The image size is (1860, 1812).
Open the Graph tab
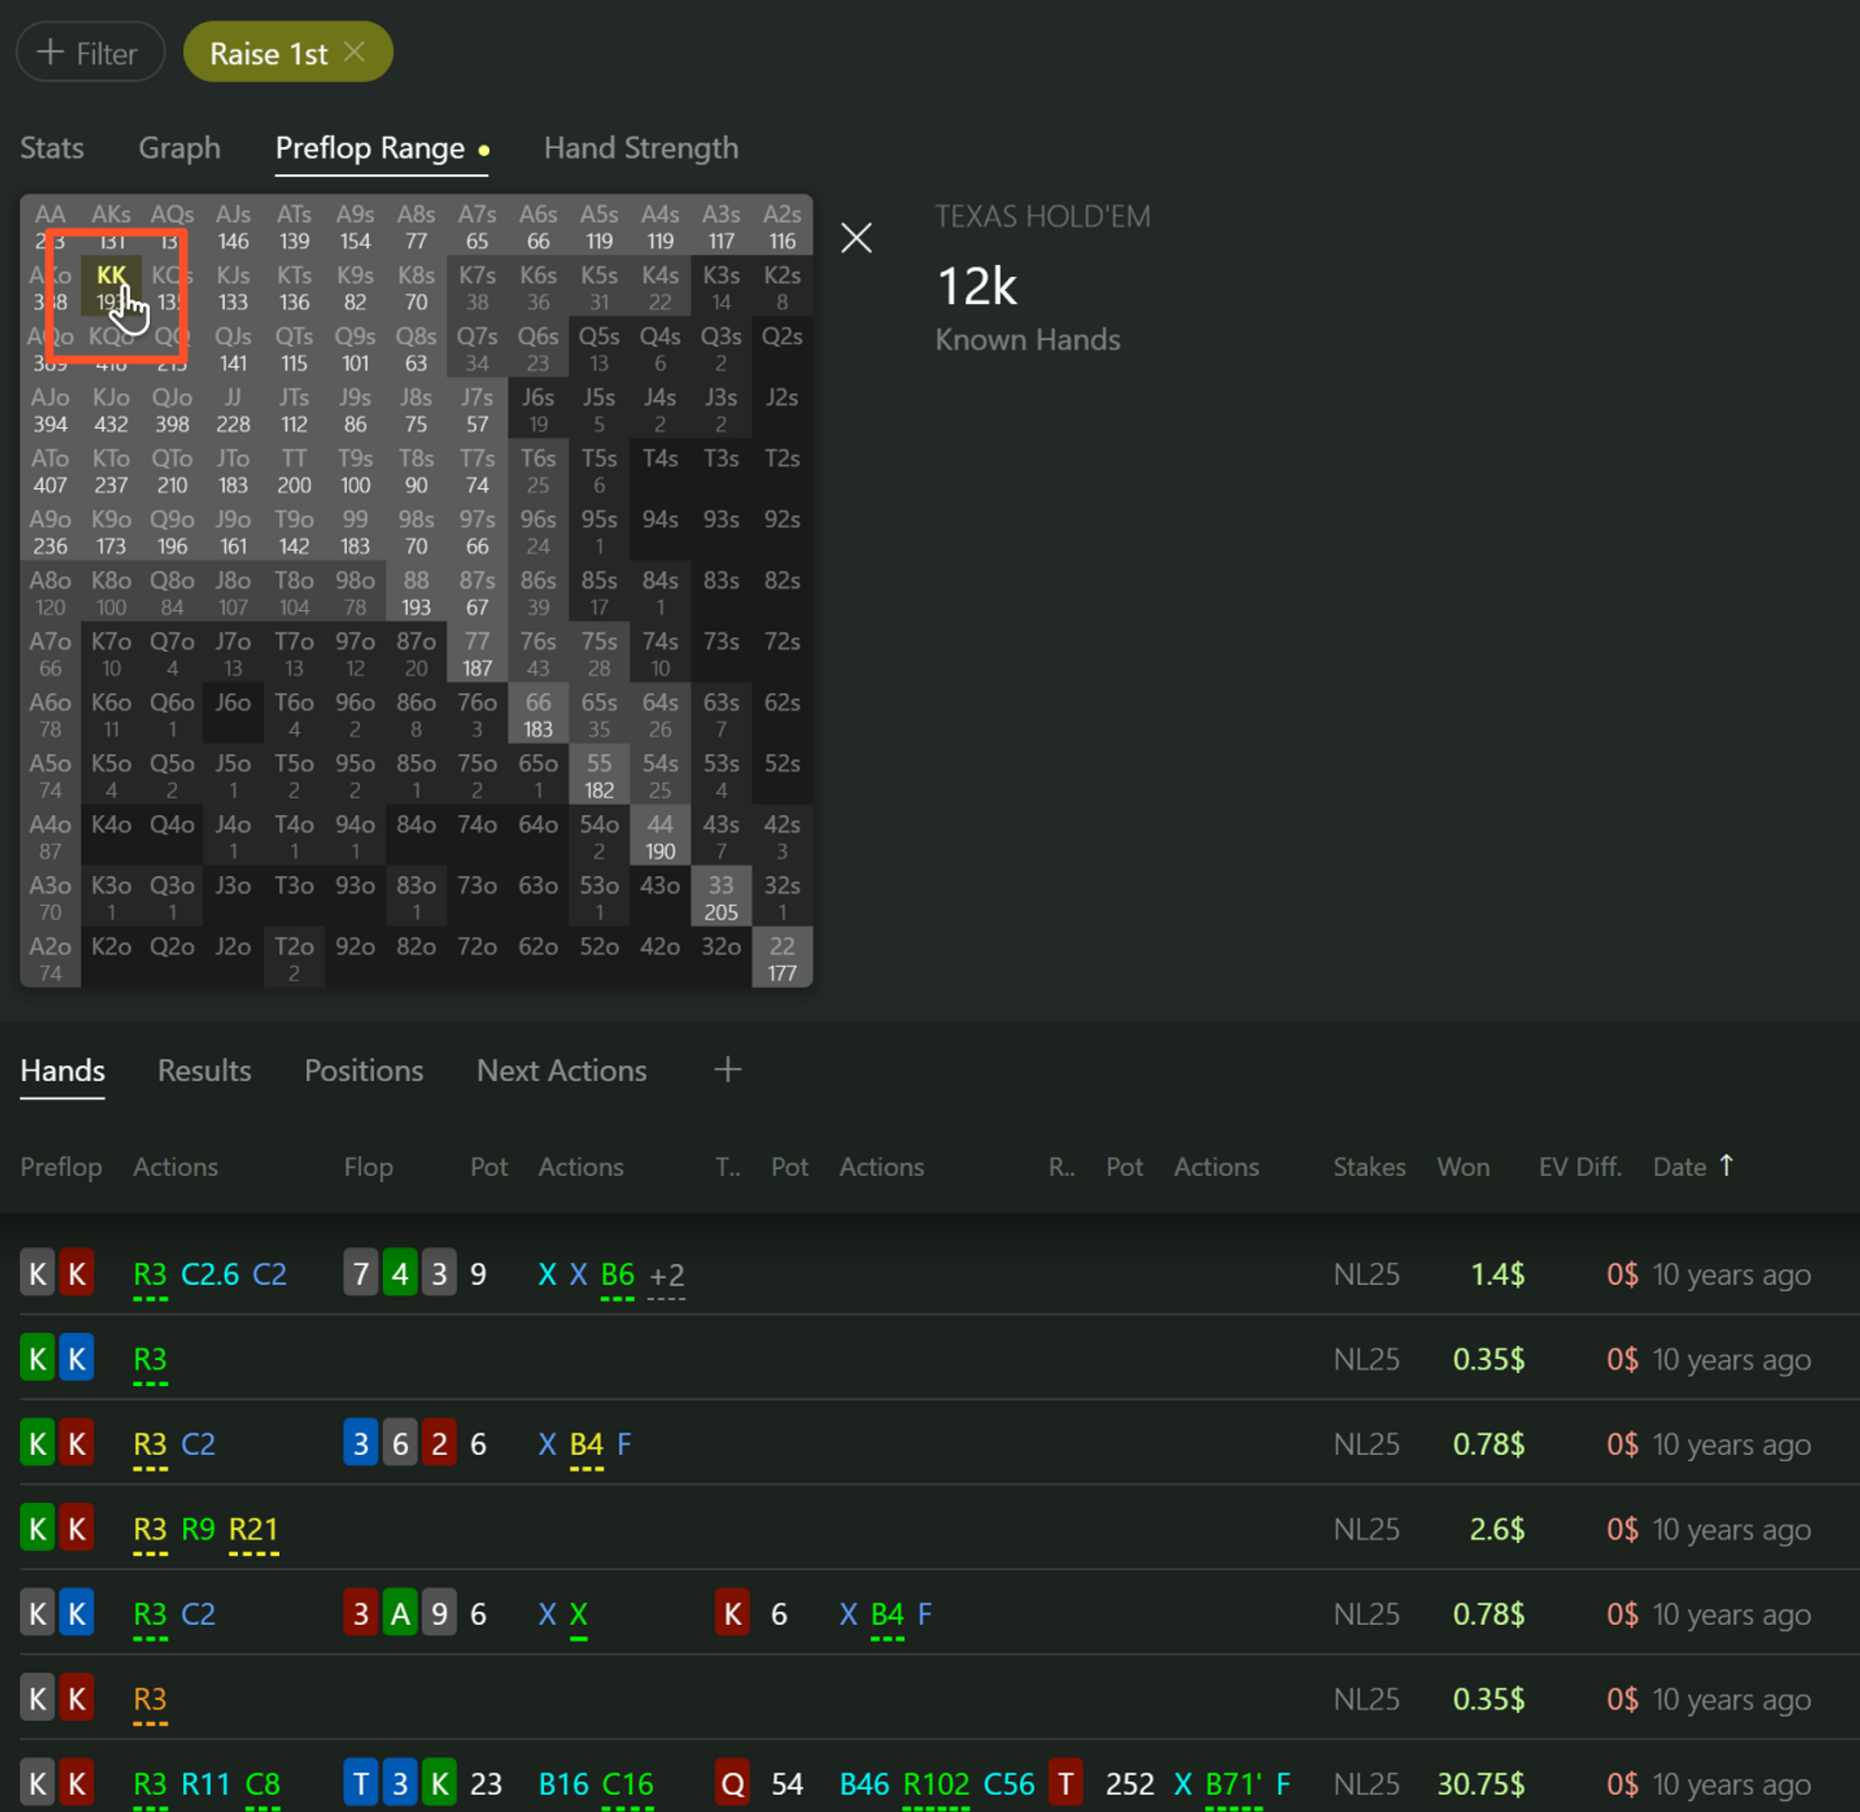(x=179, y=149)
